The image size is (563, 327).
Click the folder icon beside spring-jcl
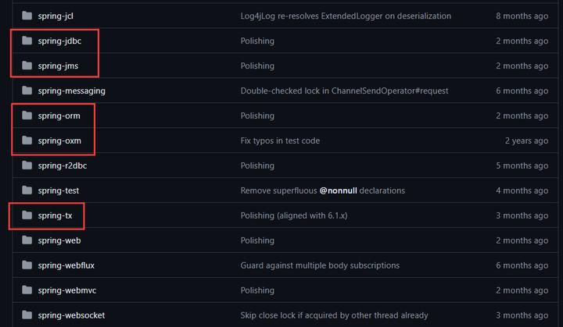(x=27, y=16)
